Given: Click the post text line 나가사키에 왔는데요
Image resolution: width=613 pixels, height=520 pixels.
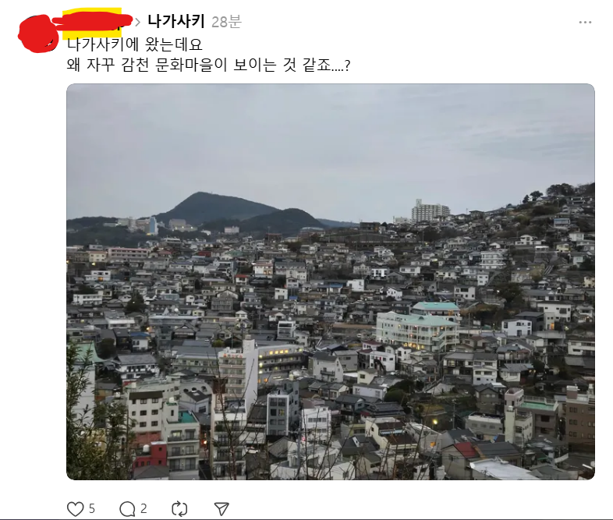Looking at the screenshot, I should (135, 44).
